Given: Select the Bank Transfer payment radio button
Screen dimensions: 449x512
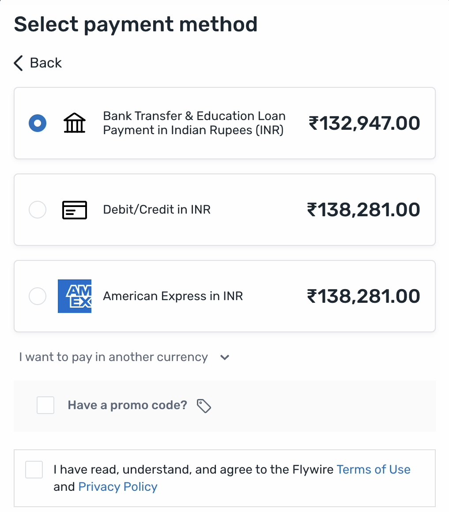Looking at the screenshot, I should [38, 123].
